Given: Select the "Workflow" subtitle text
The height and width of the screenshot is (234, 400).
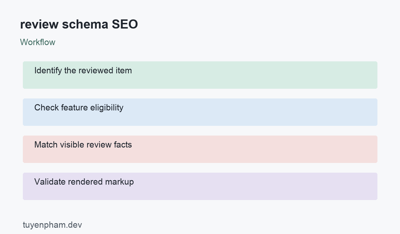Looking at the screenshot, I should click(x=38, y=42).
